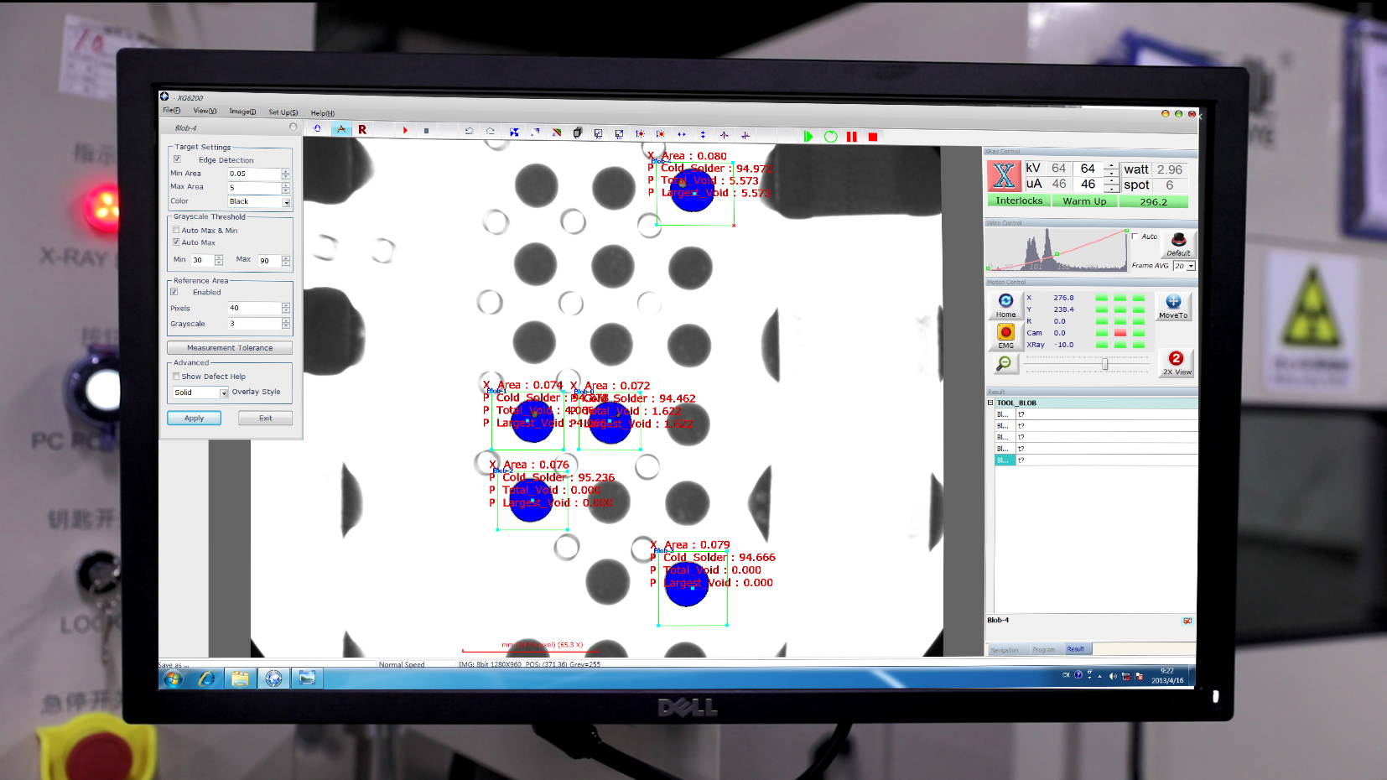This screenshot has width=1387, height=780.
Task: Open the Color dropdown showing Black
Action: point(286,202)
